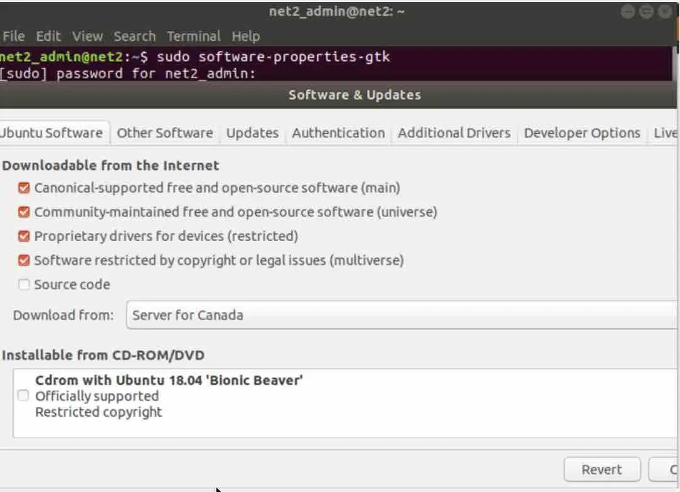This screenshot has height=492, width=680.
Task: Uncheck Community-maintained software (universe)
Action: coord(24,212)
